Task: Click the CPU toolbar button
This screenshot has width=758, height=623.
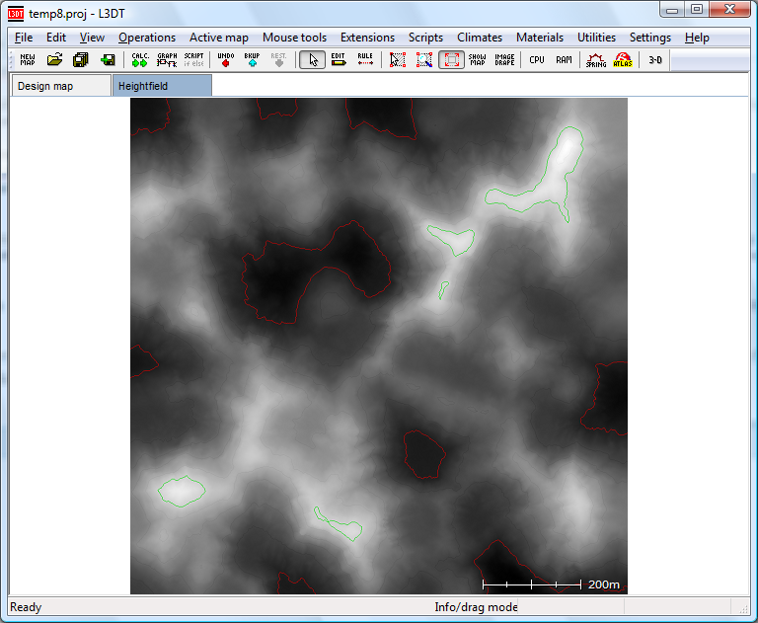Action: [x=536, y=60]
